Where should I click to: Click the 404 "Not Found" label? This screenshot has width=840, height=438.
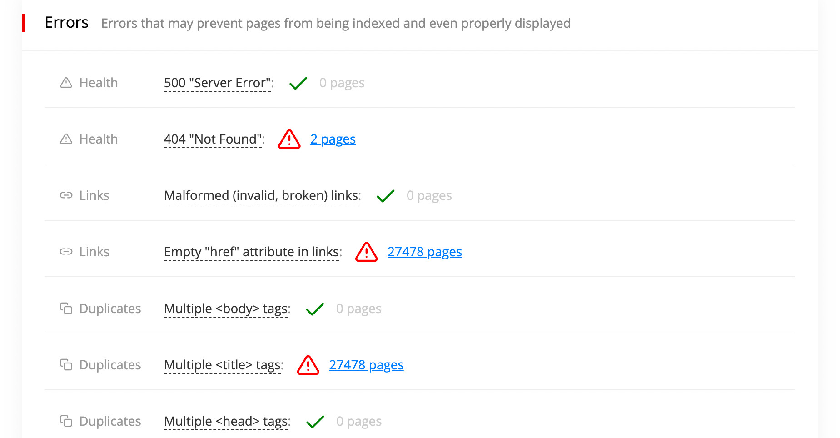213,139
